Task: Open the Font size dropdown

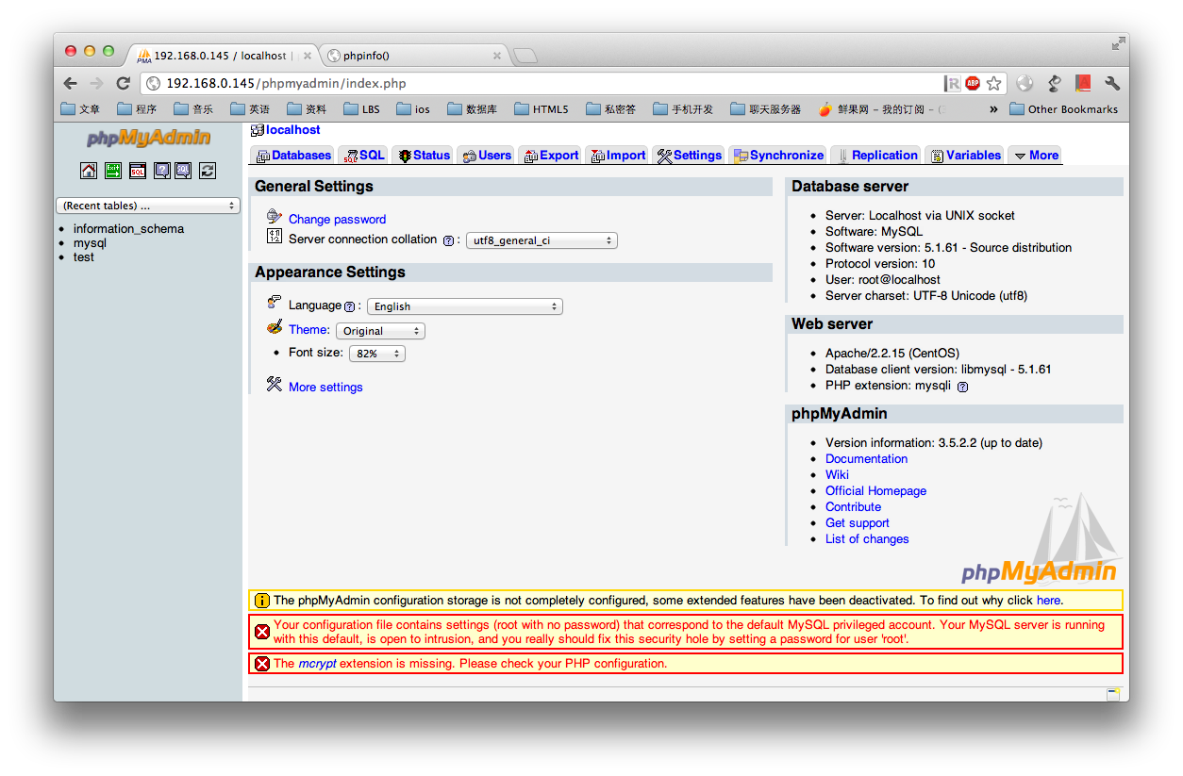Action: pos(377,354)
